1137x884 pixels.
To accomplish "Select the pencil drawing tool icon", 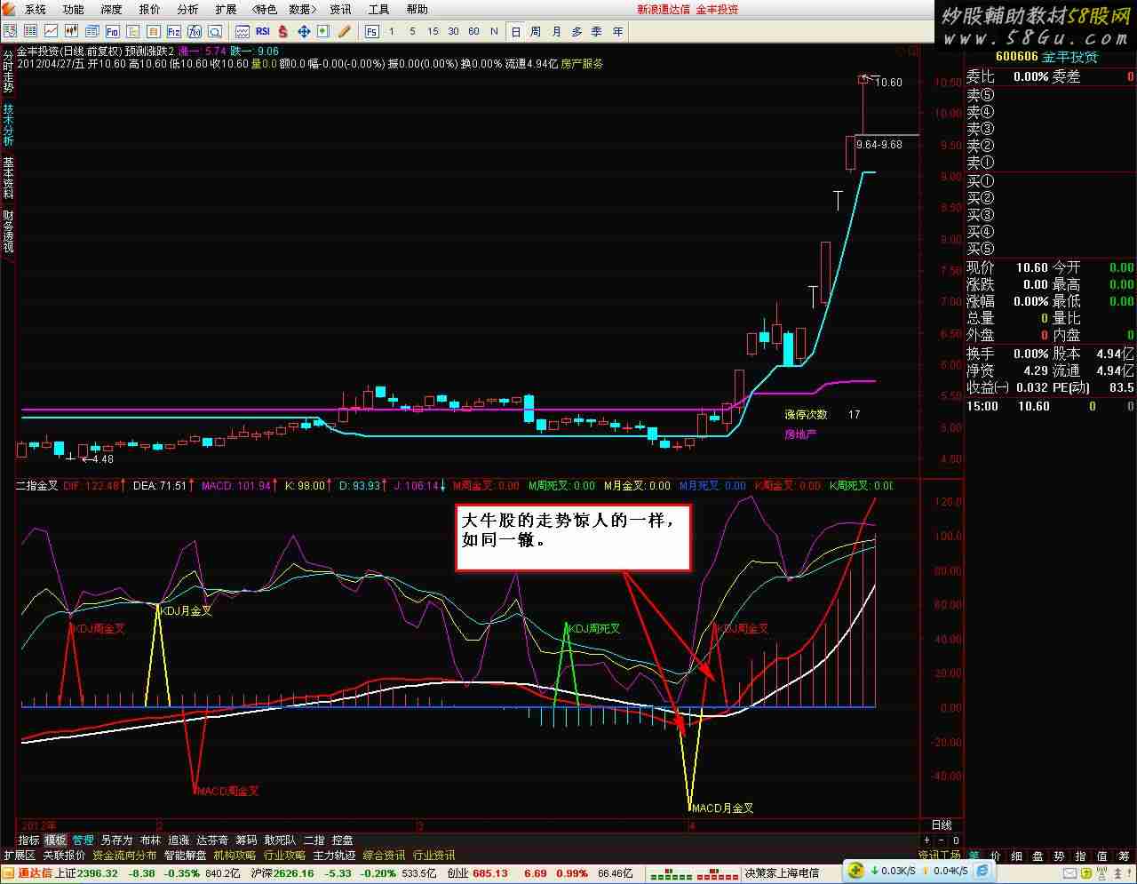I will (344, 31).
